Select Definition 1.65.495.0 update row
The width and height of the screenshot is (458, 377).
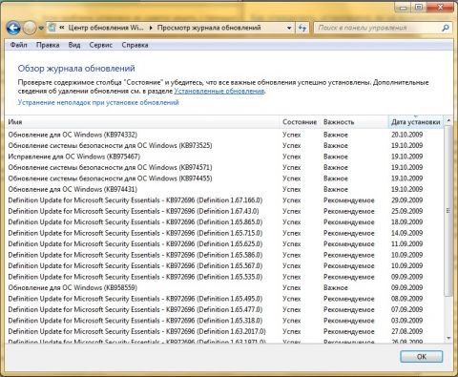click(224, 299)
